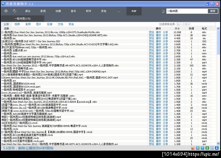Open the 软件 category tab
221x158 pixels.
click(88, 11)
